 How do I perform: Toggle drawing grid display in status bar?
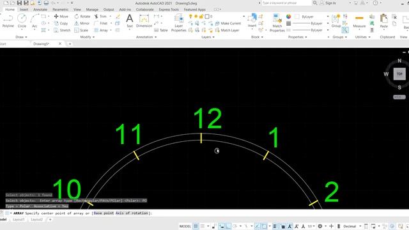[x=196, y=226]
